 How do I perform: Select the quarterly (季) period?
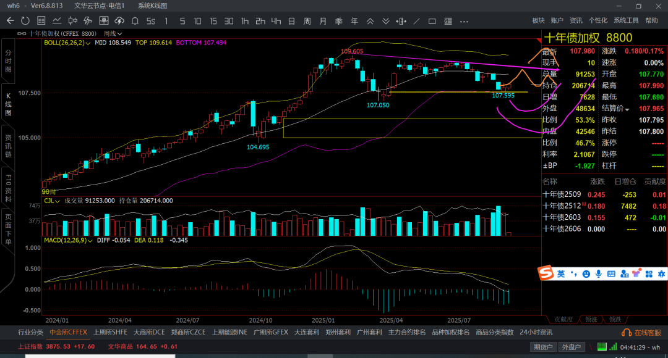pyautogui.click(x=339, y=21)
